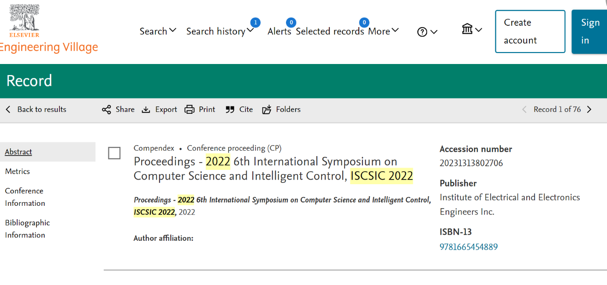This screenshot has height=285, width=607.
Task: Click the Folders icon
Action: (267, 110)
